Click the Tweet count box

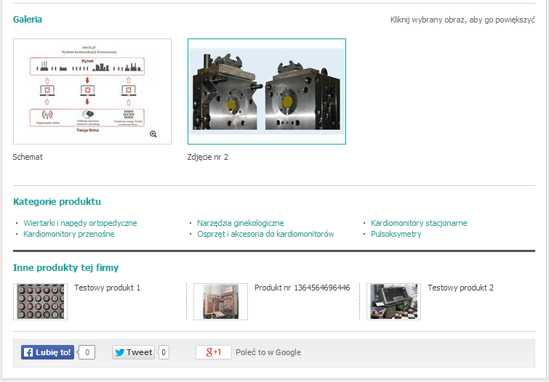pyautogui.click(x=164, y=352)
